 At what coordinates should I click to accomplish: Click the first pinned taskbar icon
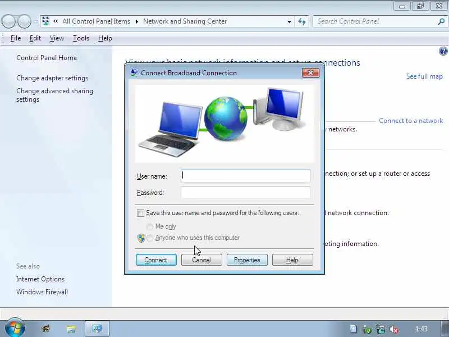(x=45, y=329)
